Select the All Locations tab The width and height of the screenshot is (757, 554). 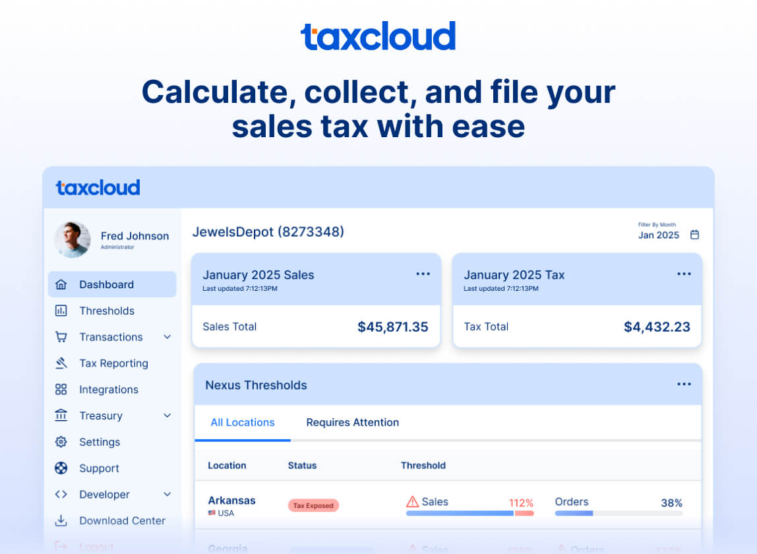point(242,422)
